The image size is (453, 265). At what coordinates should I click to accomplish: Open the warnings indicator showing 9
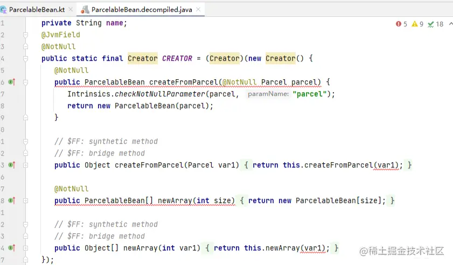[417, 24]
